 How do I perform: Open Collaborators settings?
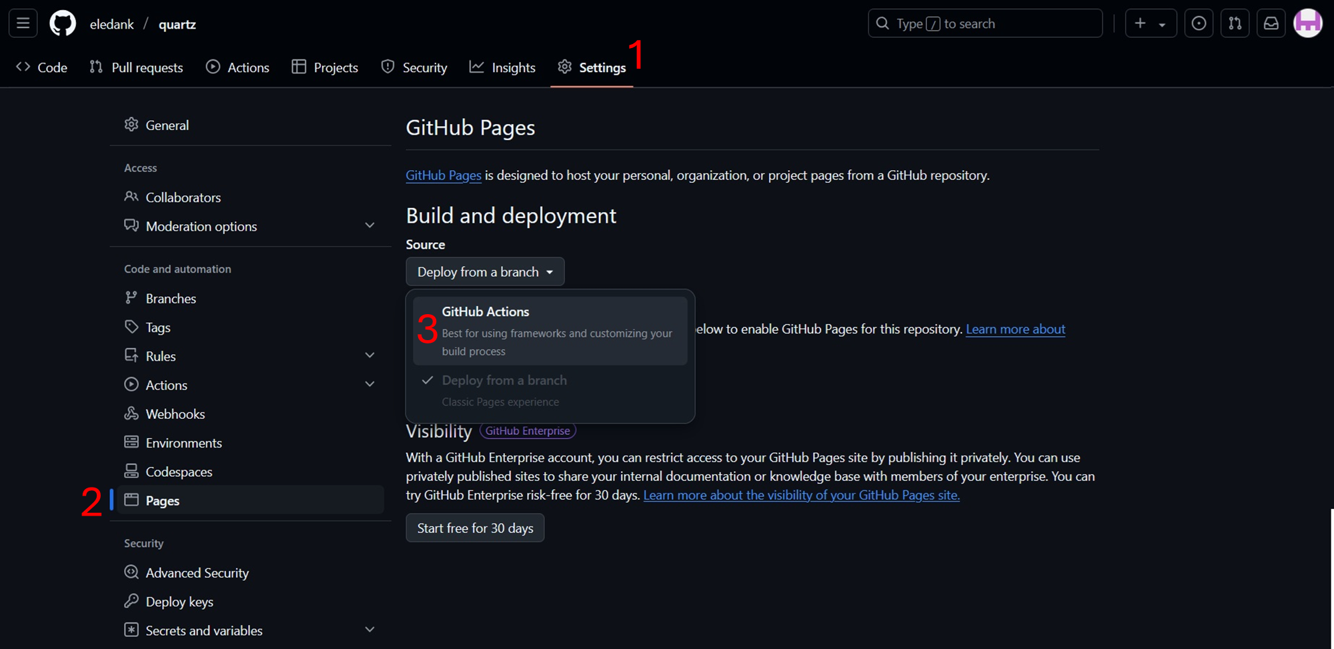tap(251, 197)
